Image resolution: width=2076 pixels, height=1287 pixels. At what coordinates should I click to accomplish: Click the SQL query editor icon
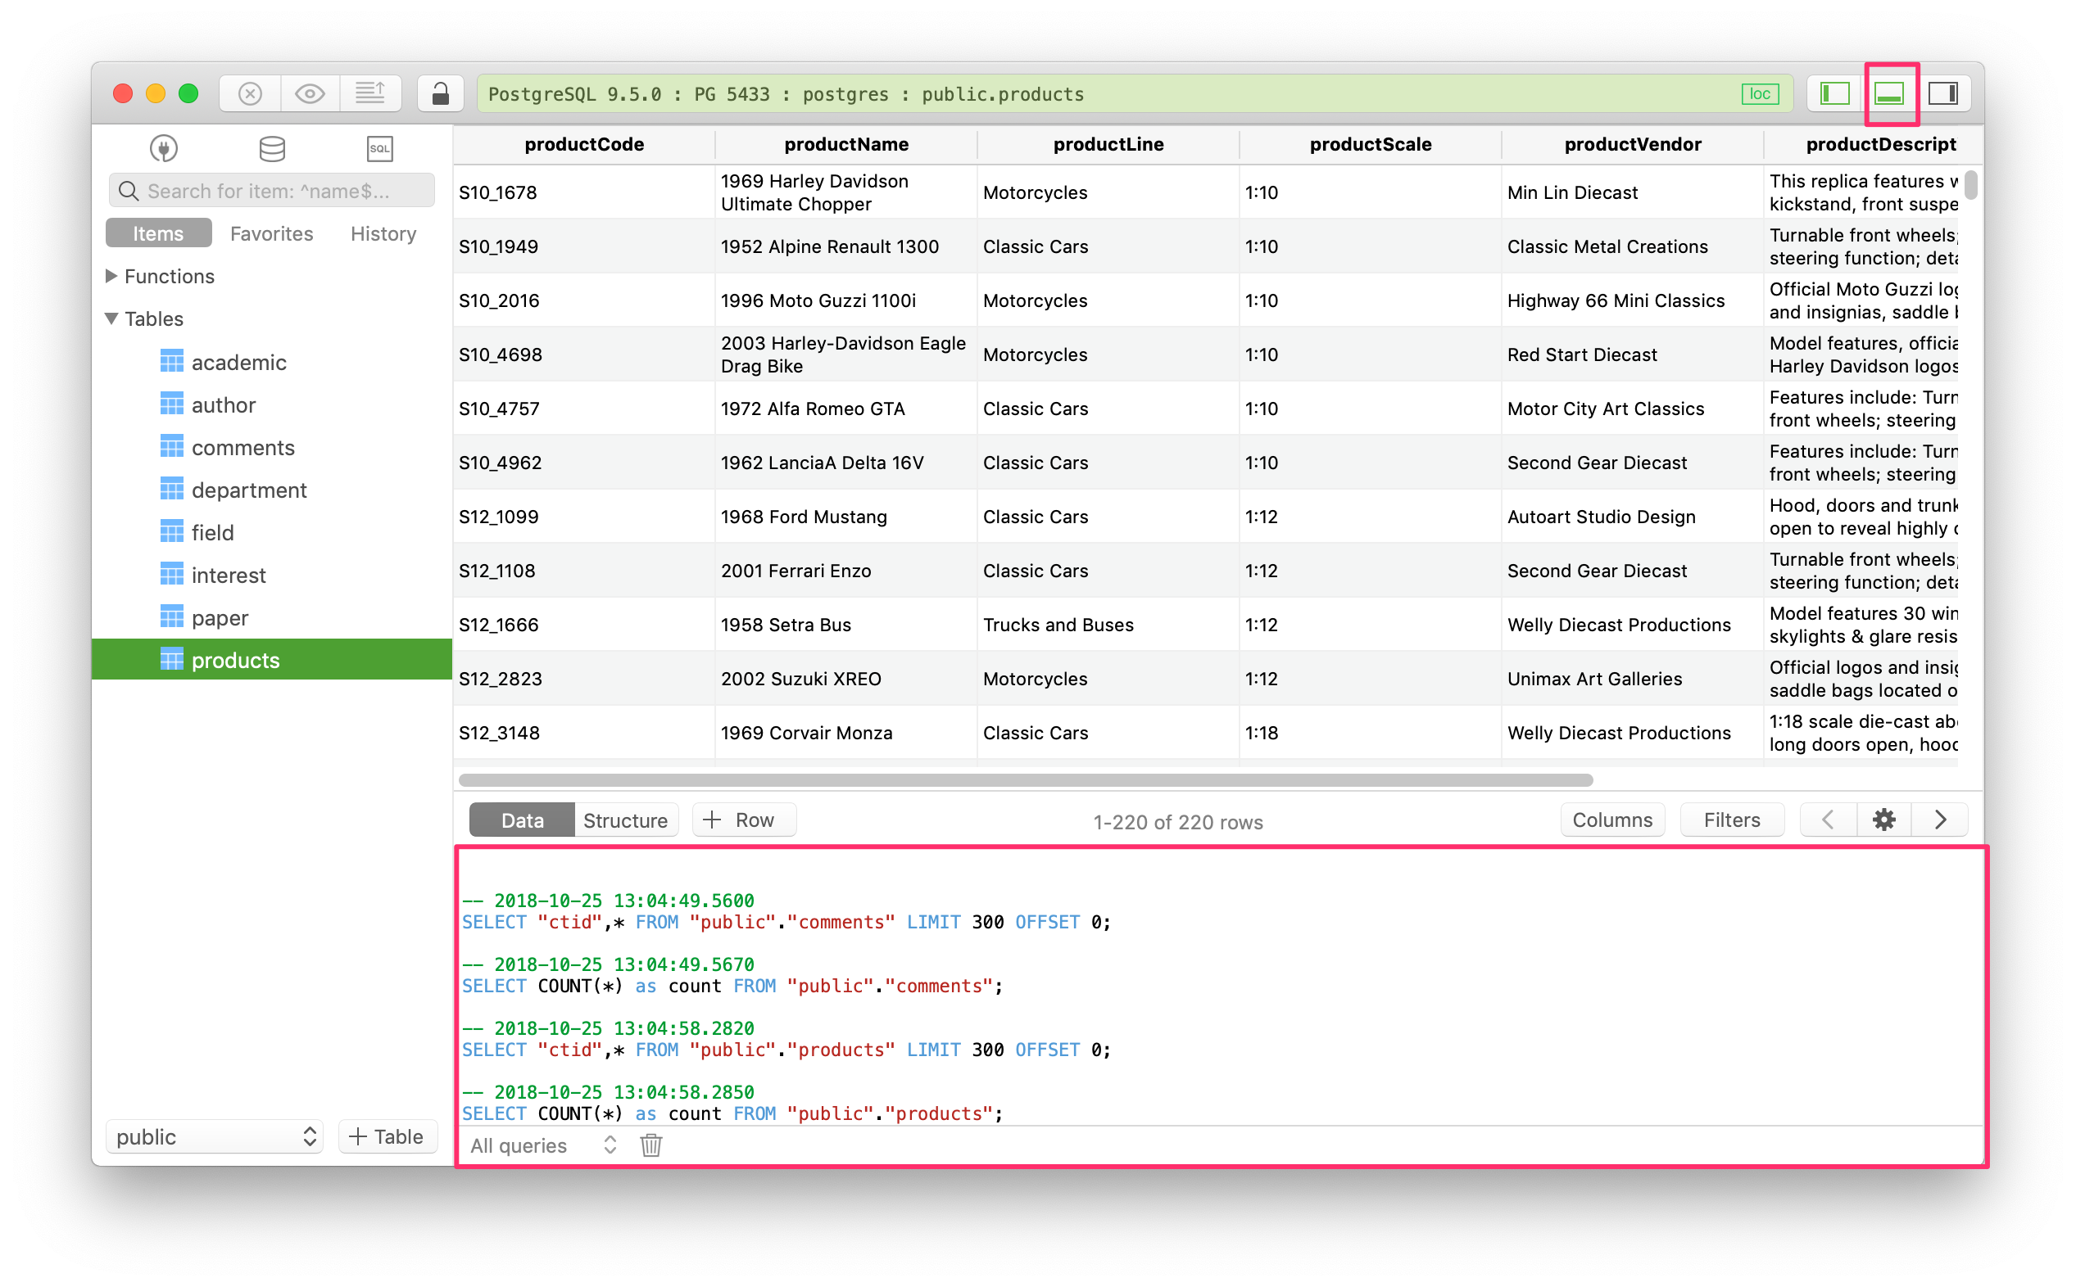[x=378, y=148]
